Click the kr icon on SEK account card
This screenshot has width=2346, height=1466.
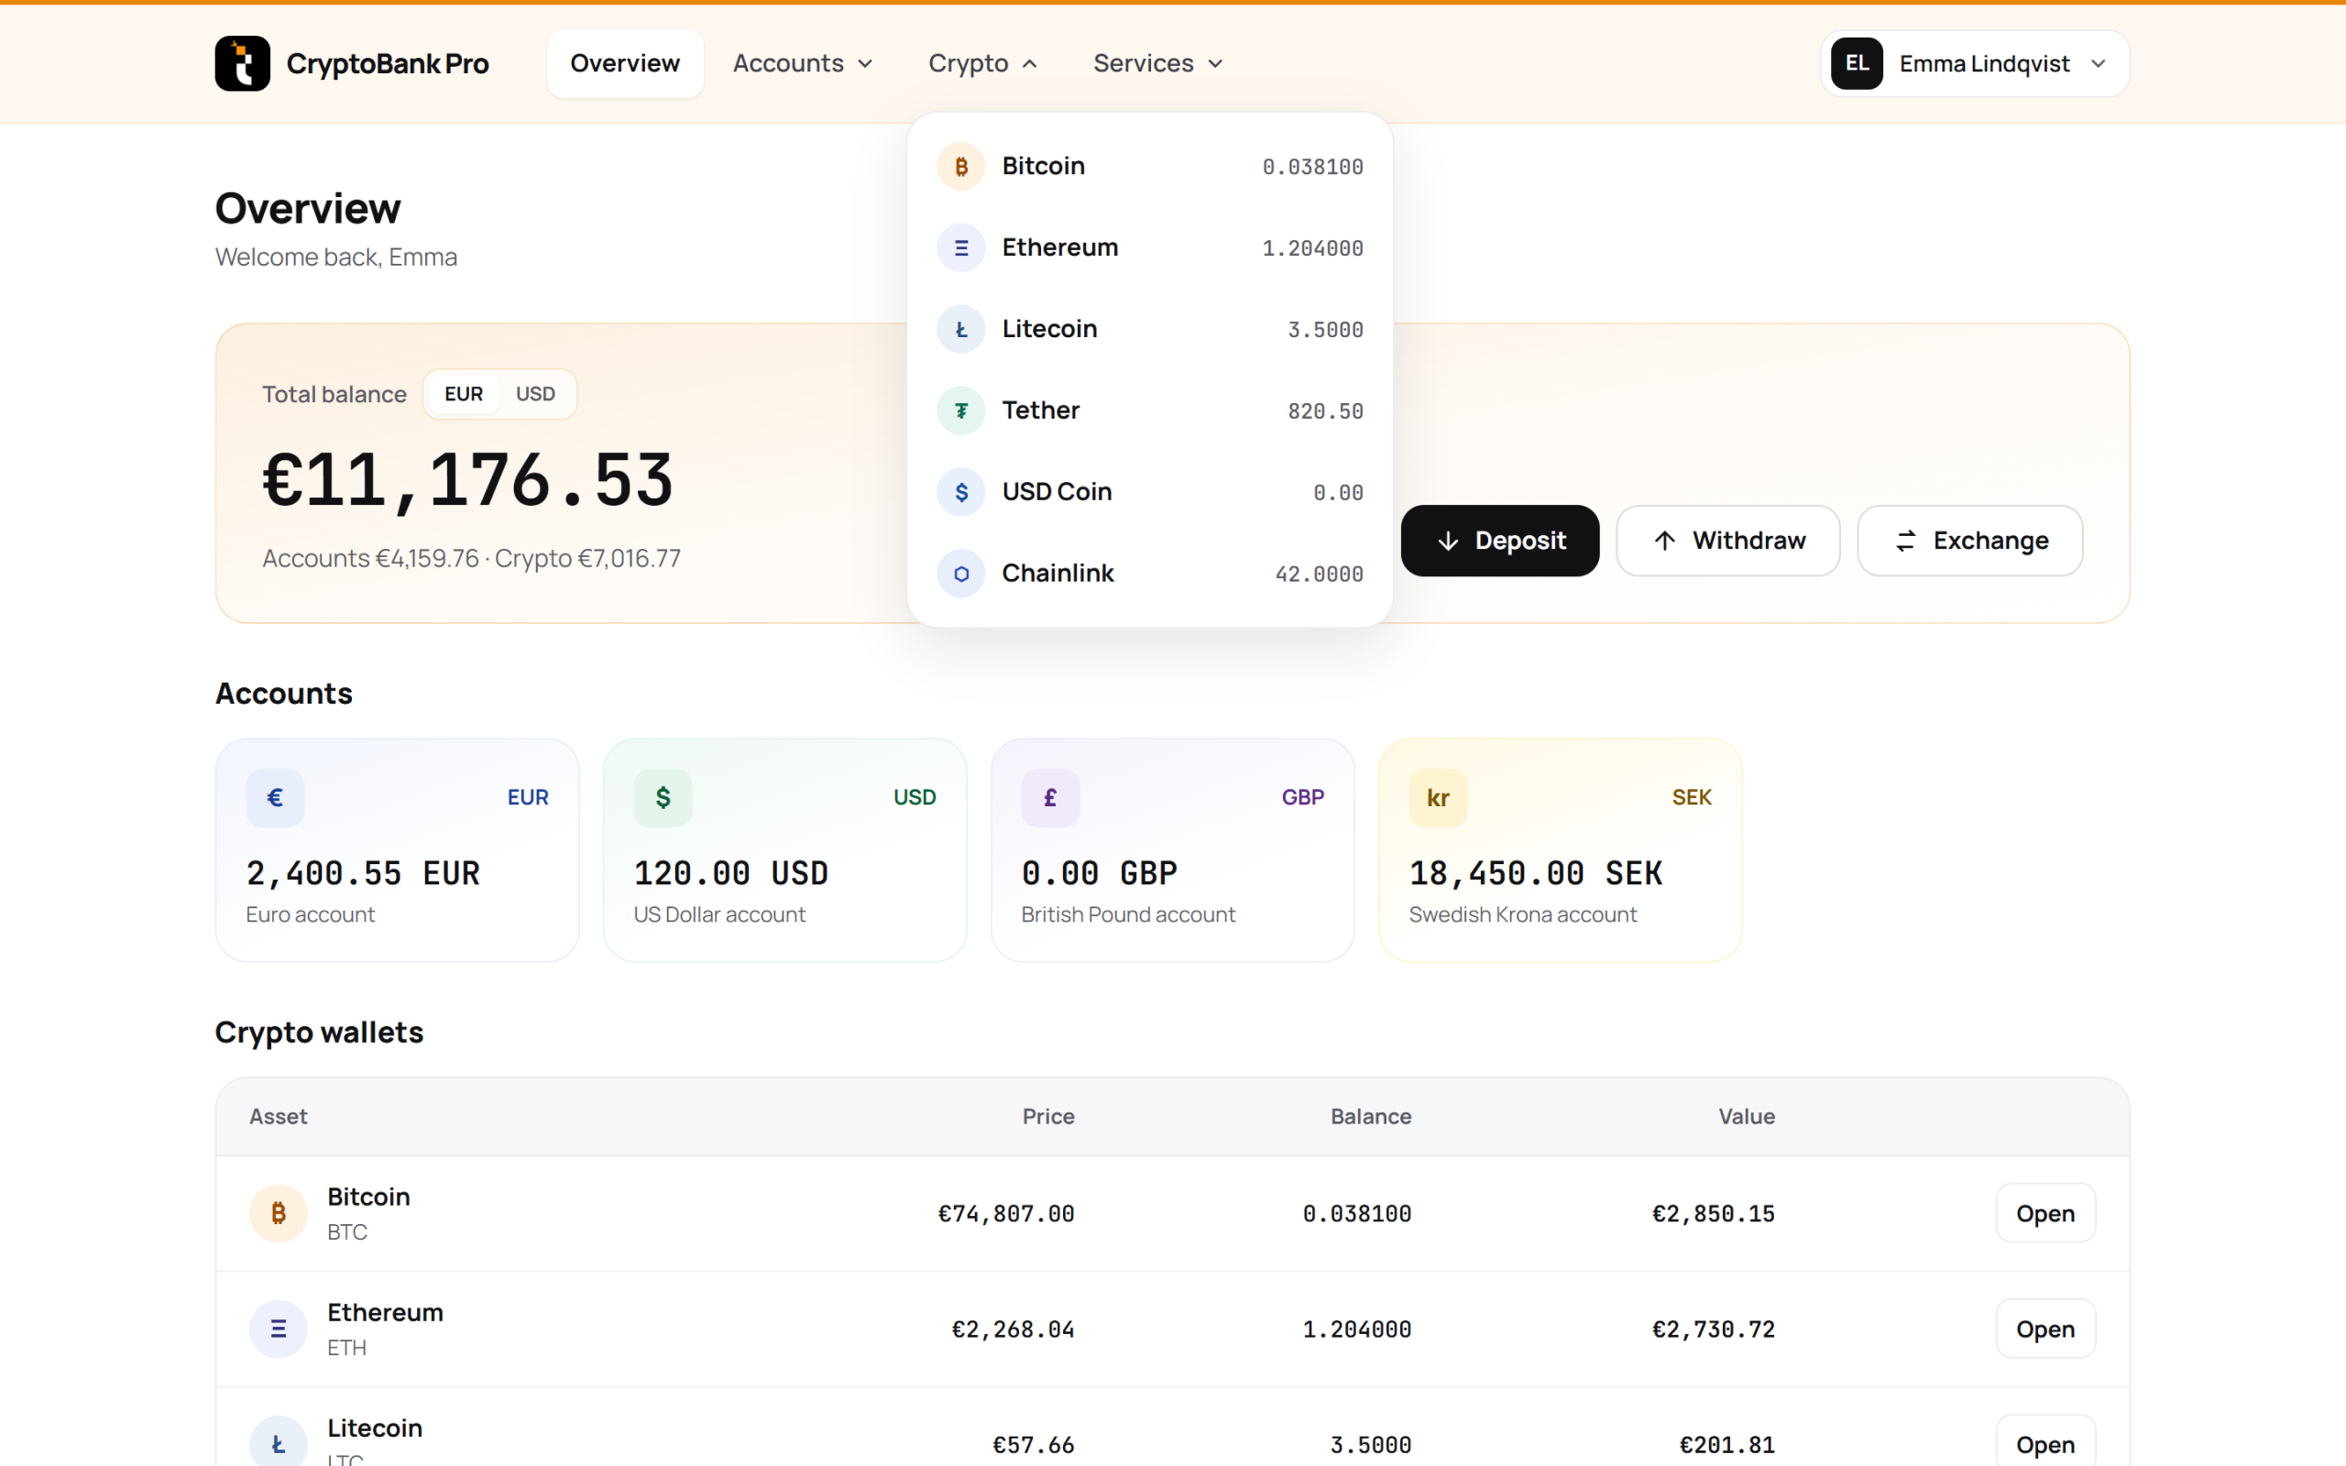[1438, 798]
